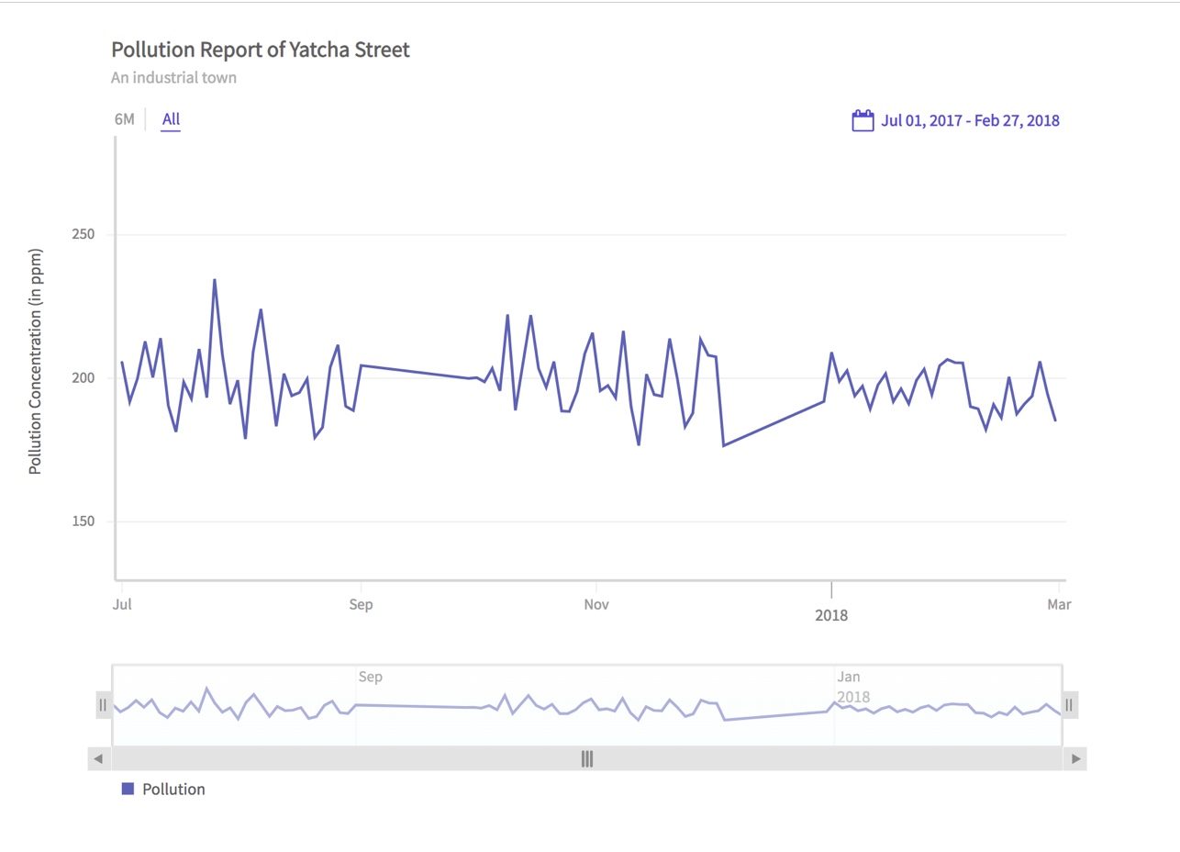Click the Pollution Concentration y-axis title
Viewport: 1180px width, 852px height.
tap(36, 361)
